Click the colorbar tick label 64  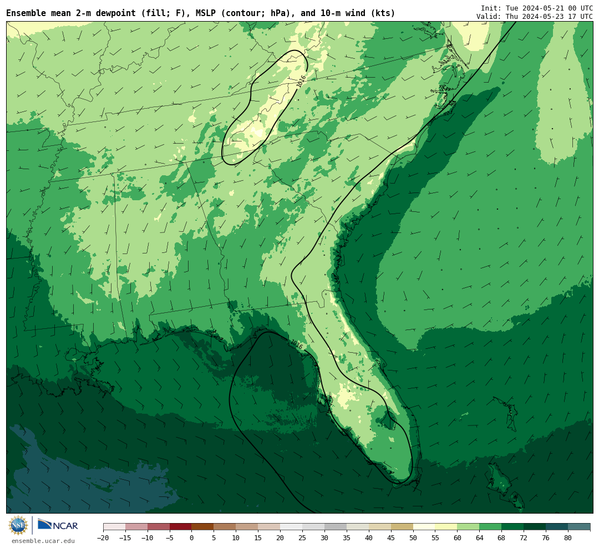pos(479,538)
